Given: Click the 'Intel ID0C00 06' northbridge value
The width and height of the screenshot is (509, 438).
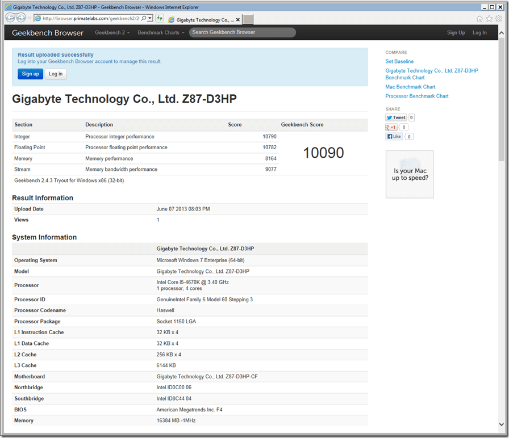Looking at the screenshot, I should (x=174, y=388).
